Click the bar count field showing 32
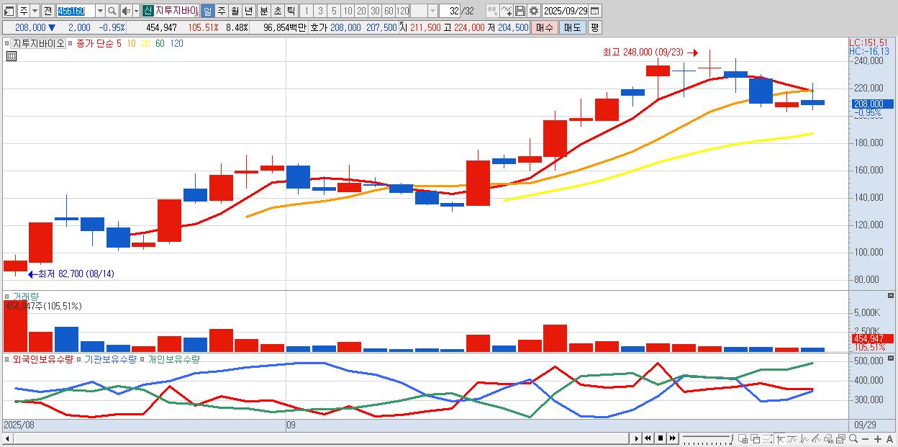Image resolution: width=898 pixels, height=447 pixels. tap(450, 11)
